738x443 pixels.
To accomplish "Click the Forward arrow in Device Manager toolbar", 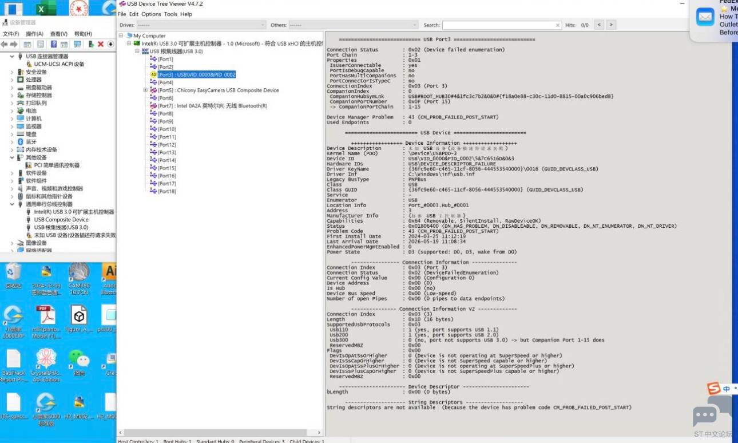I will point(13,44).
